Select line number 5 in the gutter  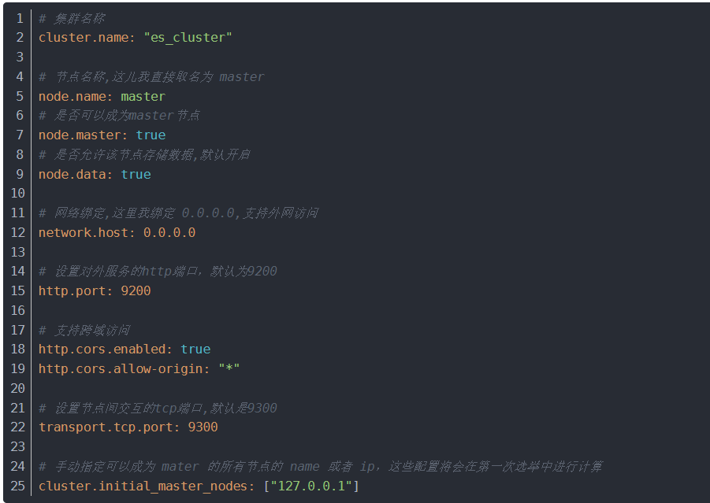coord(20,96)
